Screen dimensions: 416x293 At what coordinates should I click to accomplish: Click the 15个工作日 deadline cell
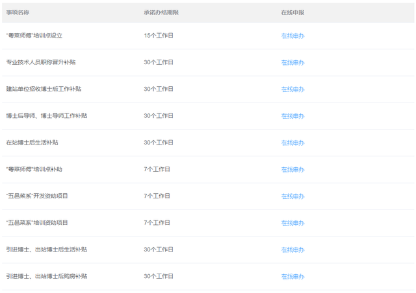pos(159,36)
